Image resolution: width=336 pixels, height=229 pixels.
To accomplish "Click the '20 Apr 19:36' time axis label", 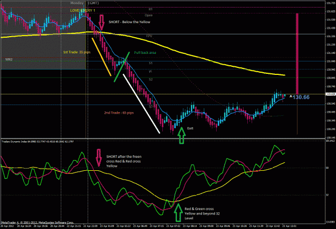I will point(41,226).
